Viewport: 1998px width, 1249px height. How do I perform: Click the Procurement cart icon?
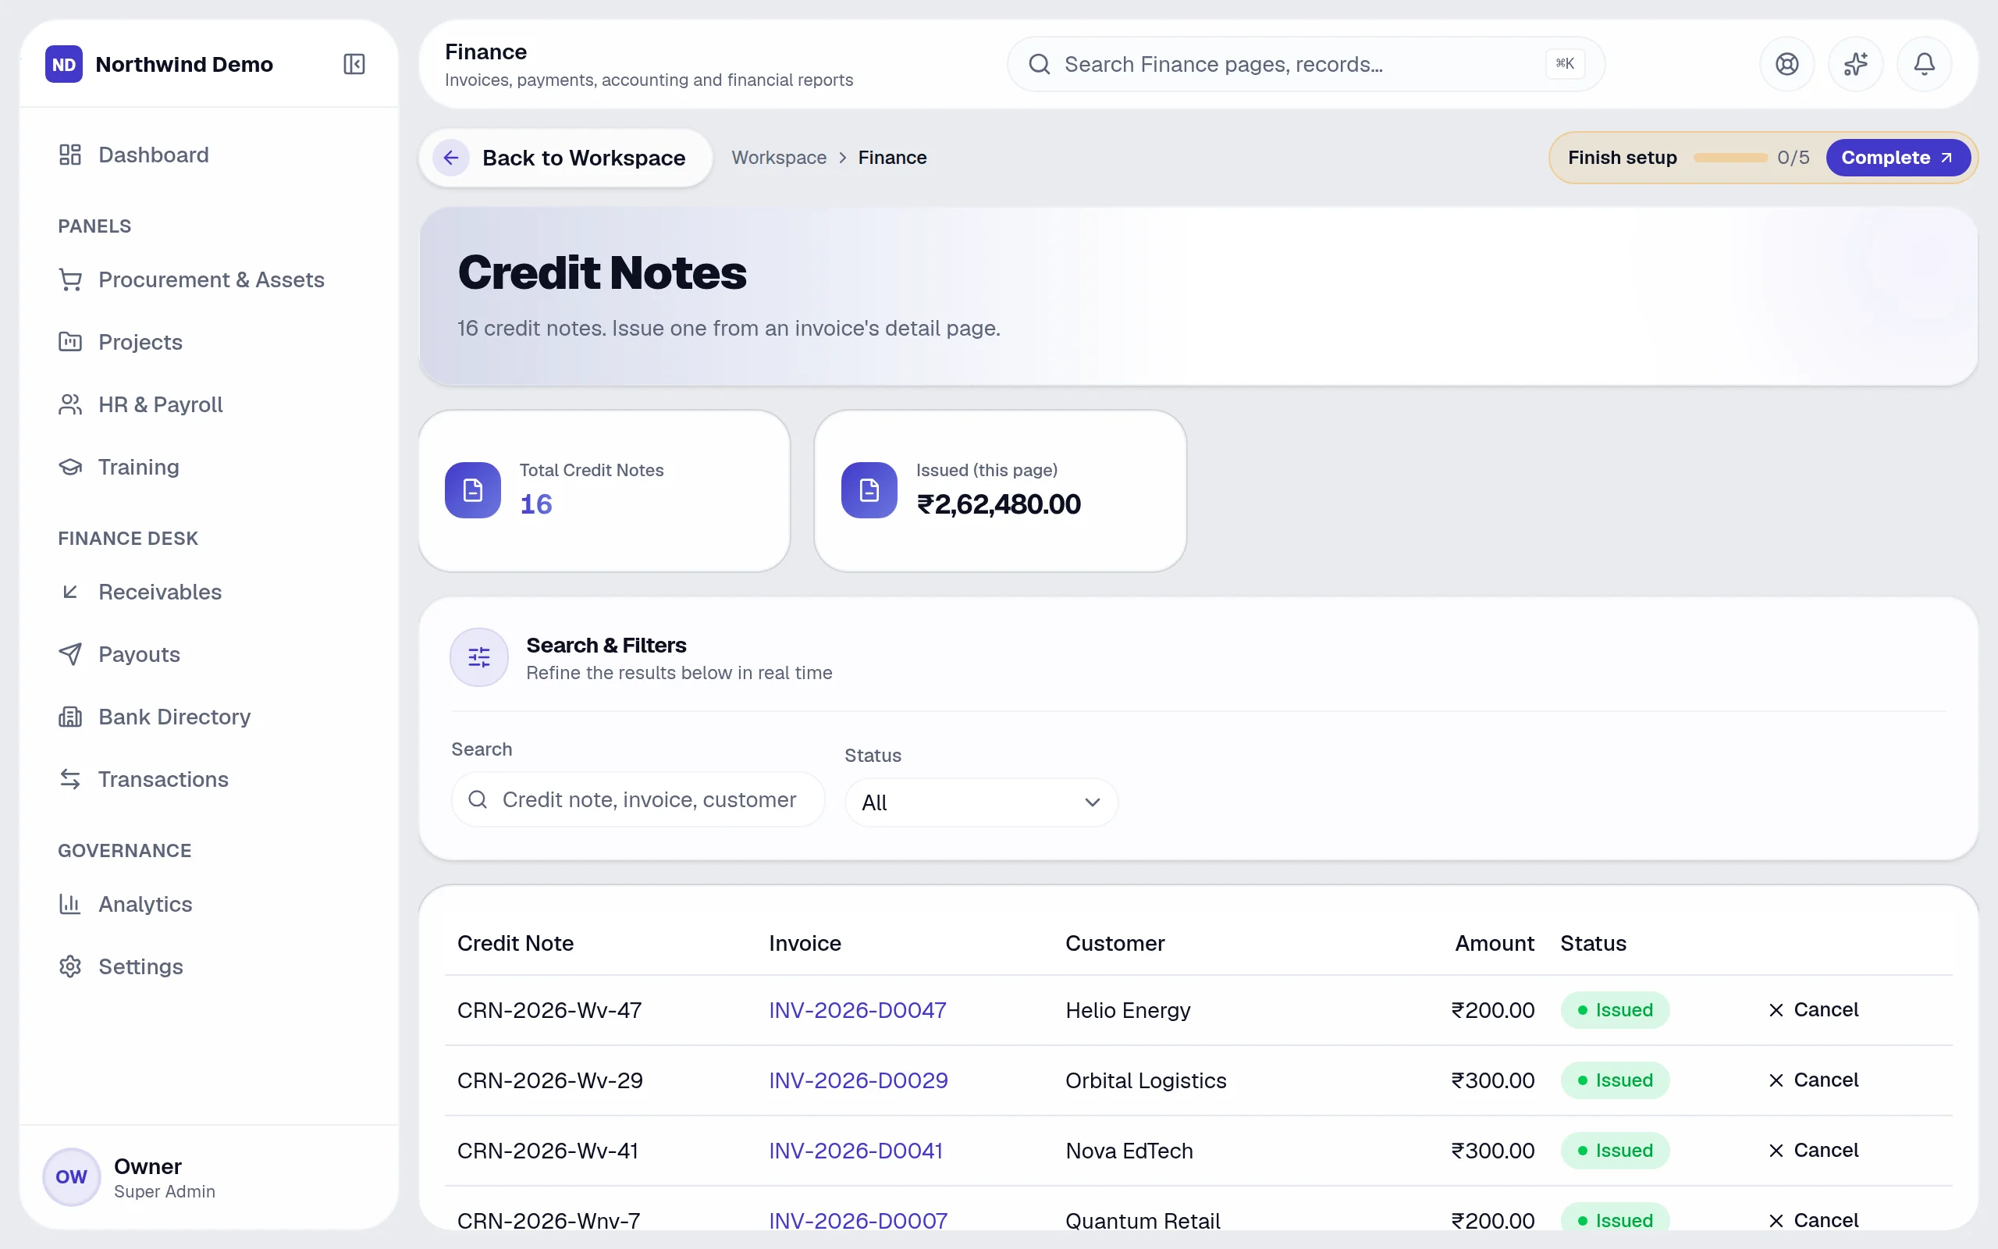[70, 280]
